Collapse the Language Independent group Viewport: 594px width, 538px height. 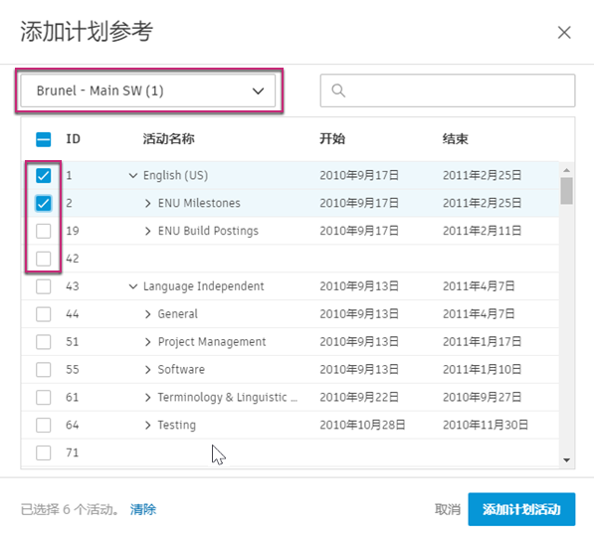133,286
